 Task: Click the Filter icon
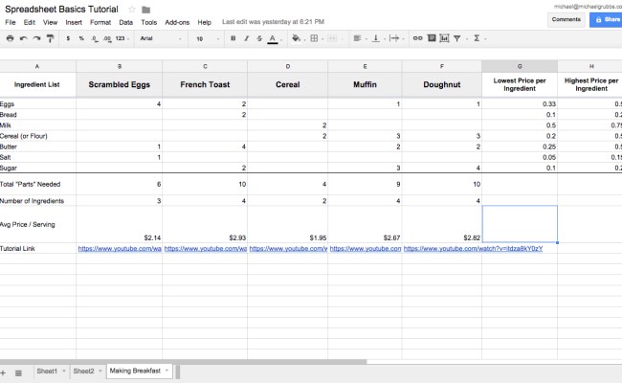[457, 38]
